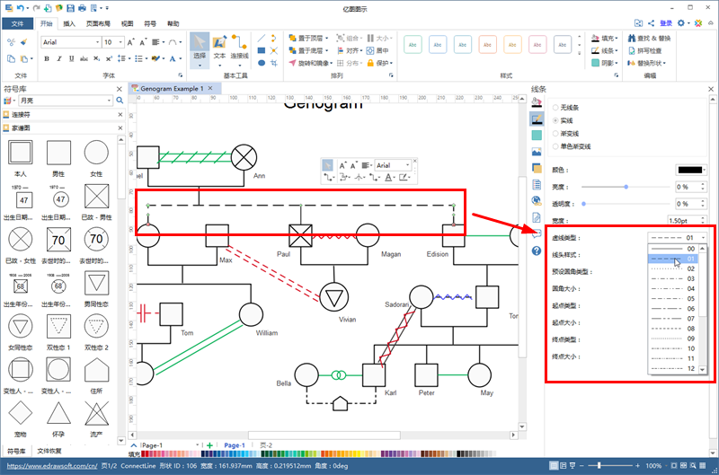Activate the 选择 select pointer tool
This screenshot has height=475, width=719.
pyautogui.click(x=200, y=49)
